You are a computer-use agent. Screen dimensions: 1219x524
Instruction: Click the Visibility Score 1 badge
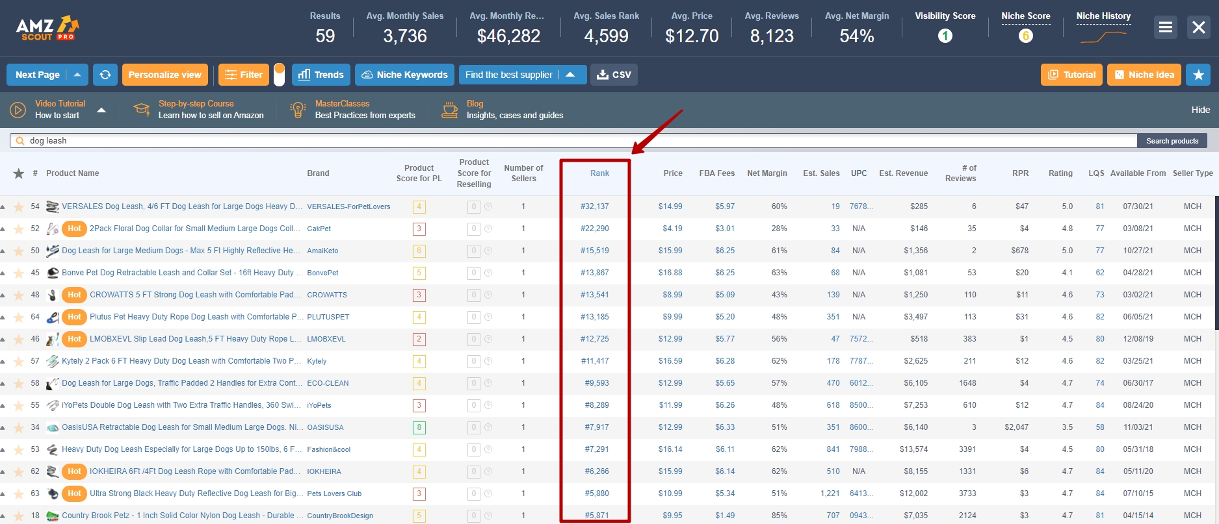(945, 36)
